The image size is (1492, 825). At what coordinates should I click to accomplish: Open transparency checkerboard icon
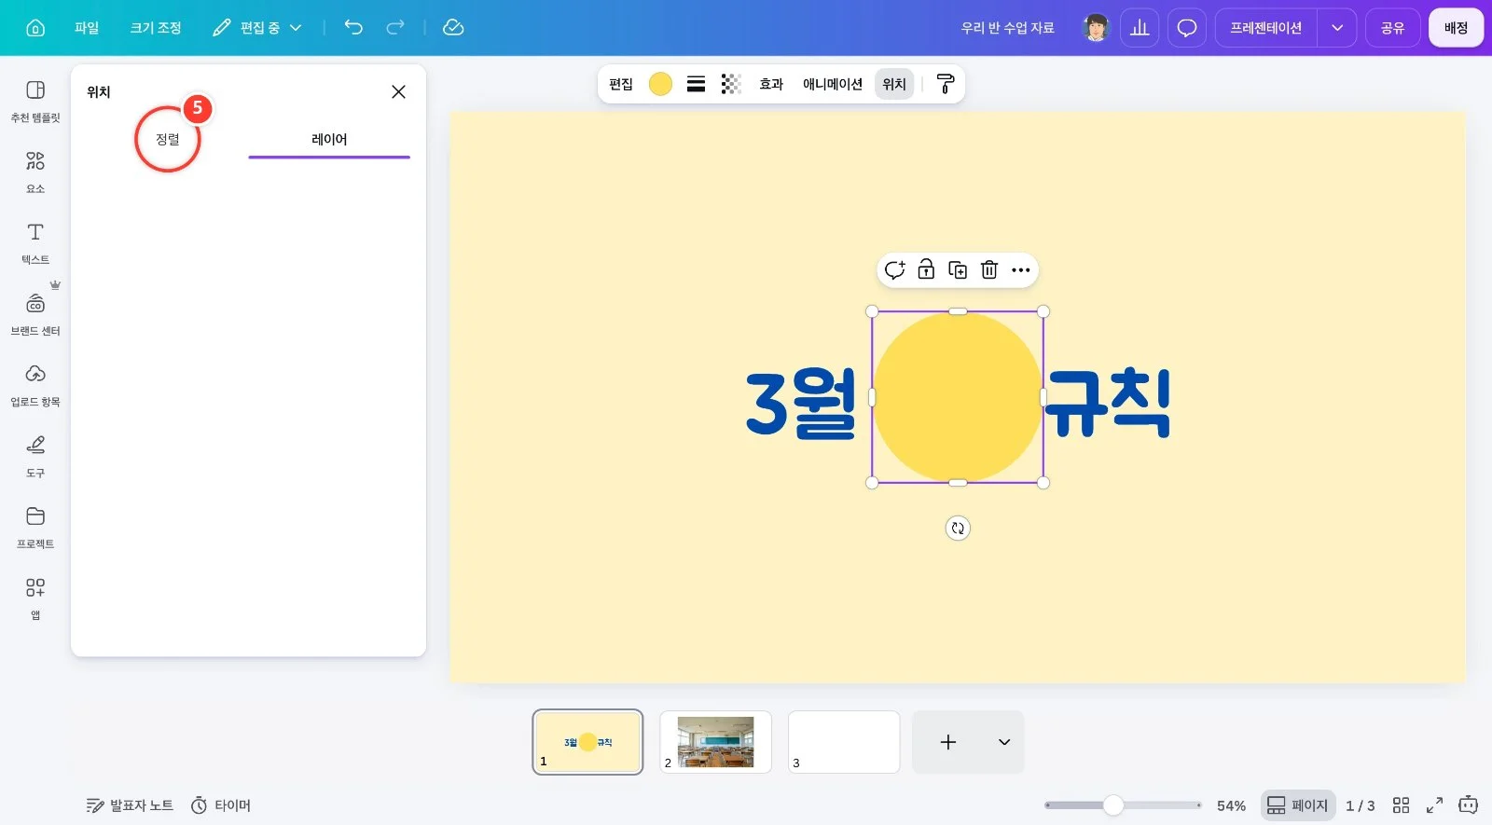click(731, 84)
